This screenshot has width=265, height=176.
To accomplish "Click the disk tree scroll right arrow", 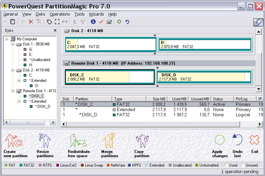I will click(x=53, y=122).
